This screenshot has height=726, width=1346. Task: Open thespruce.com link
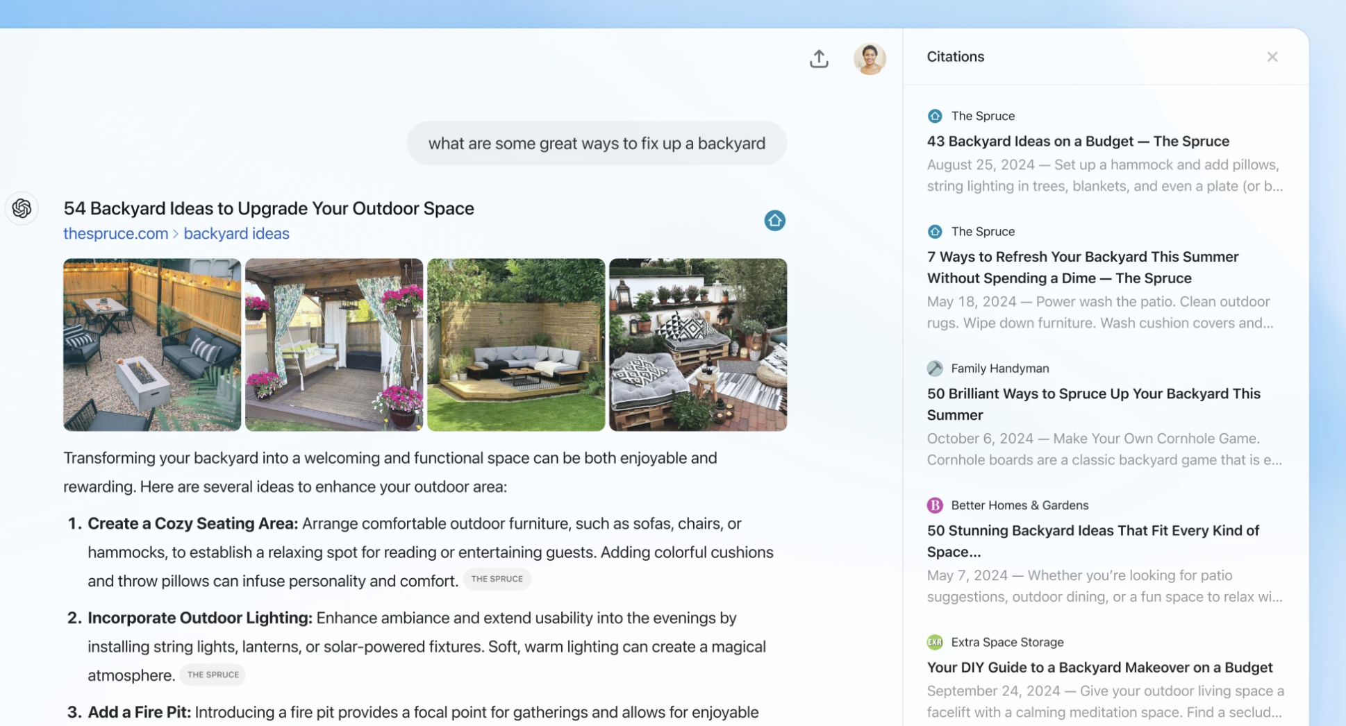click(x=115, y=233)
